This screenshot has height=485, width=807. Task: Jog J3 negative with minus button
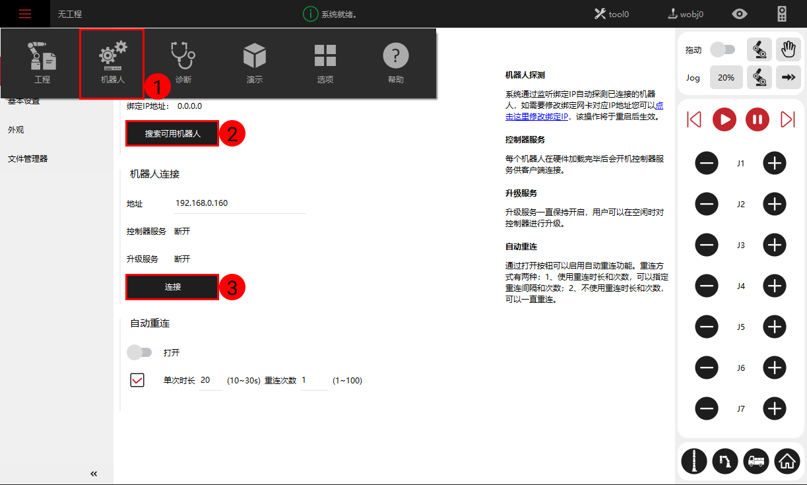point(707,245)
